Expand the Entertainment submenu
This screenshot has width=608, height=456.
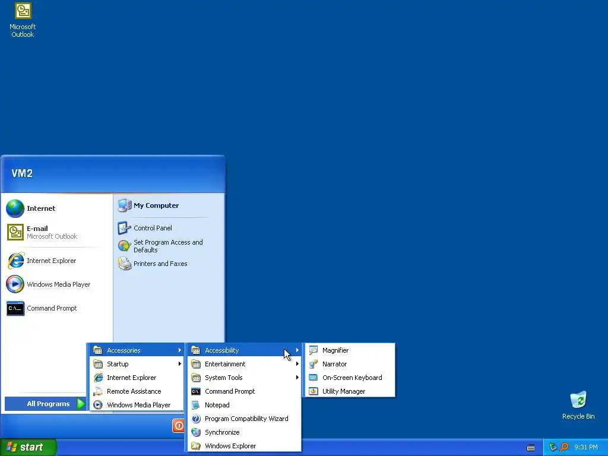click(x=245, y=364)
